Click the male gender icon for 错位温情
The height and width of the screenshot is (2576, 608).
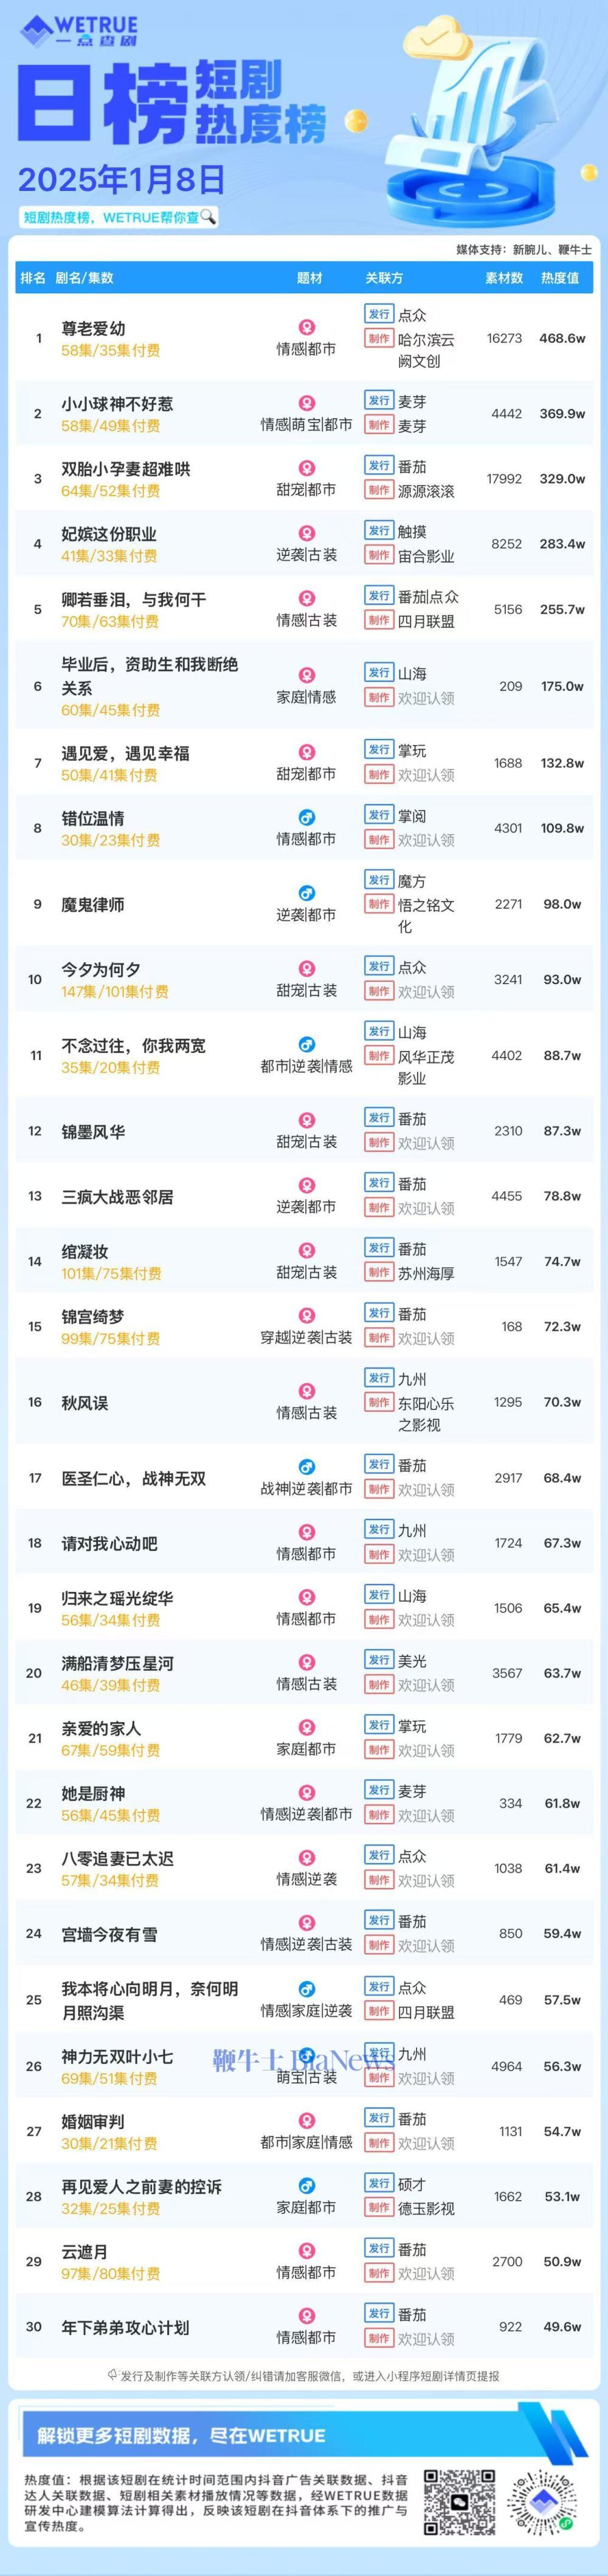(x=307, y=817)
